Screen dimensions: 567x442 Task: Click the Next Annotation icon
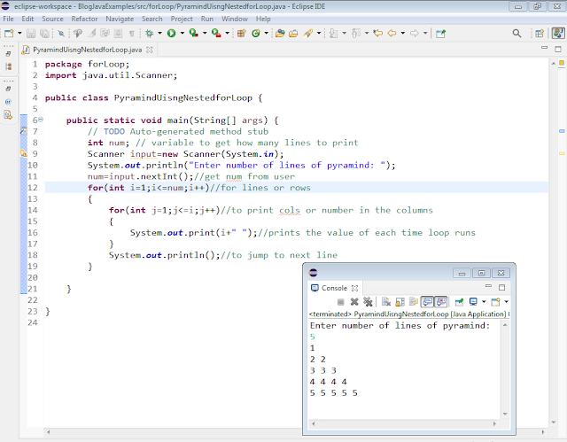(333, 34)
